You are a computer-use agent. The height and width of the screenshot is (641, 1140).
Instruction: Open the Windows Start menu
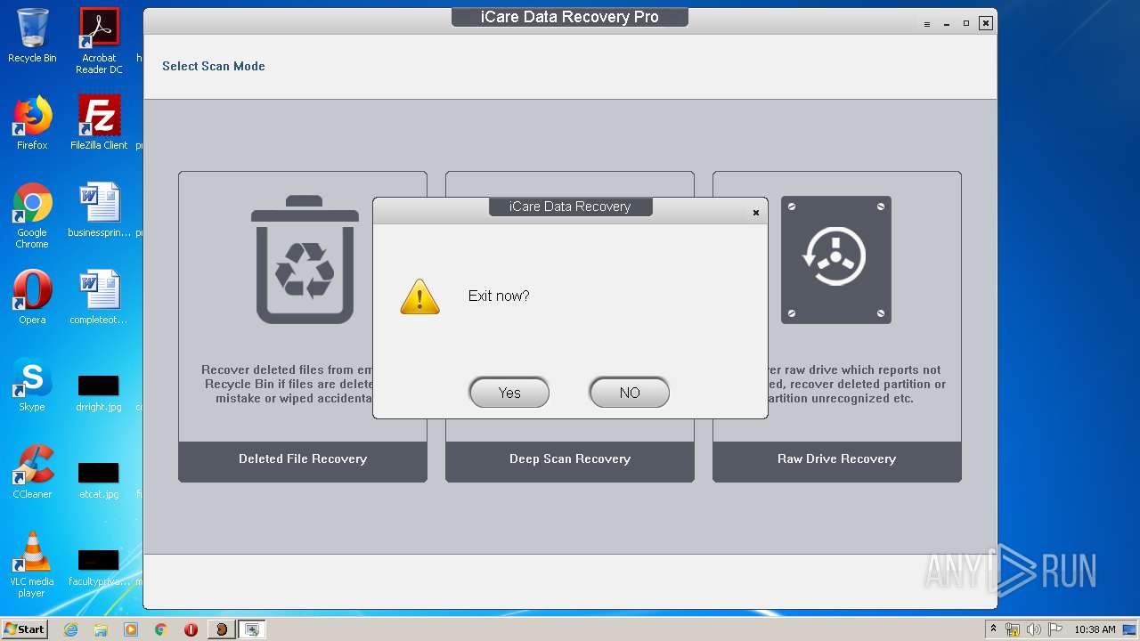coord(25,629)
